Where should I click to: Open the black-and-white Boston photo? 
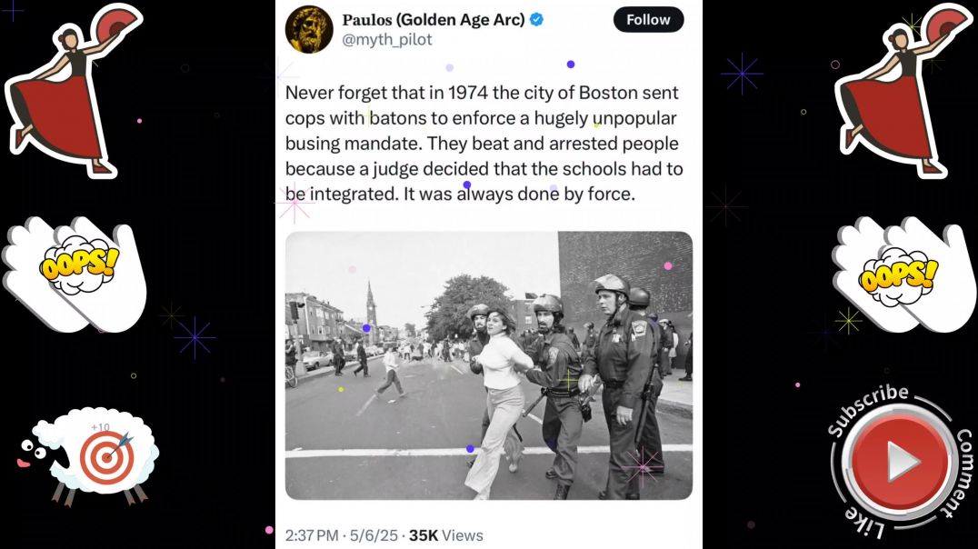pyautogui.click(x=489, y=365)
